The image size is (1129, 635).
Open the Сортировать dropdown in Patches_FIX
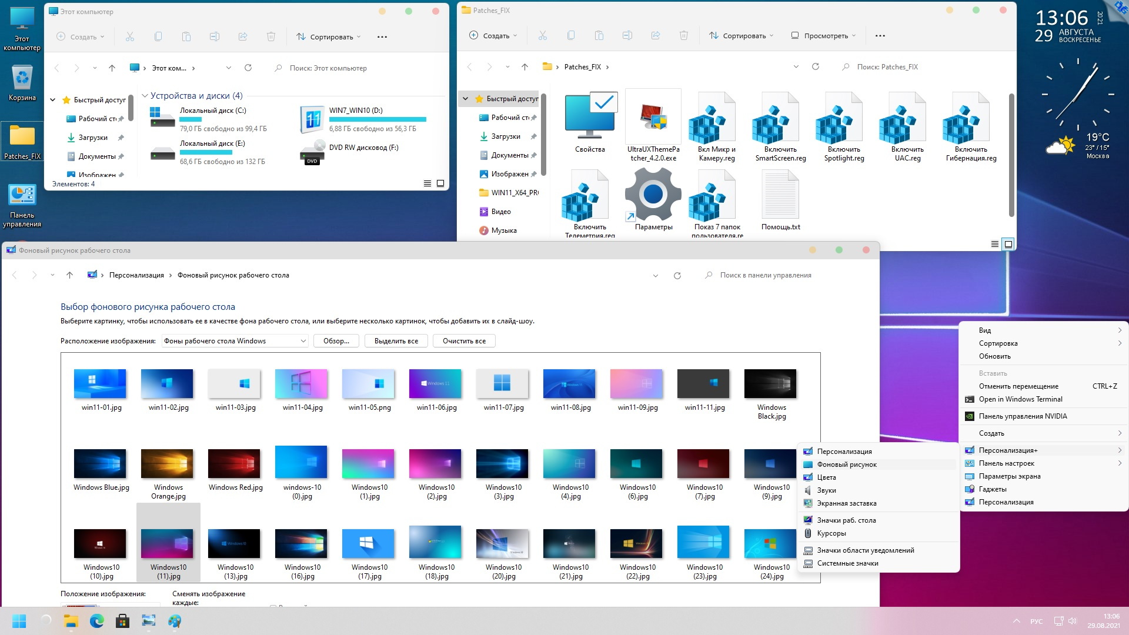tap(741, 36)
